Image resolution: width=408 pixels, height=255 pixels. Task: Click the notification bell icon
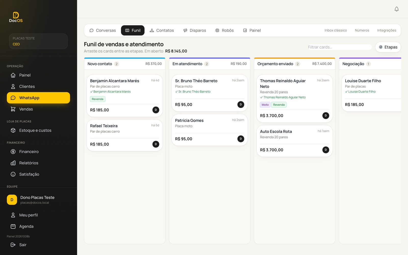click(397, 9)
